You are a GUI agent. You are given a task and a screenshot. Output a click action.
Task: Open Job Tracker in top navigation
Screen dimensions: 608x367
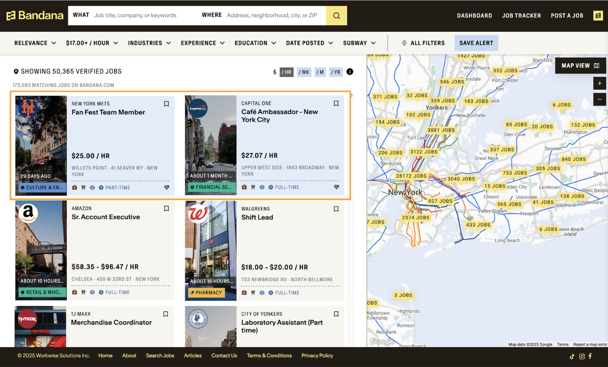521,16
